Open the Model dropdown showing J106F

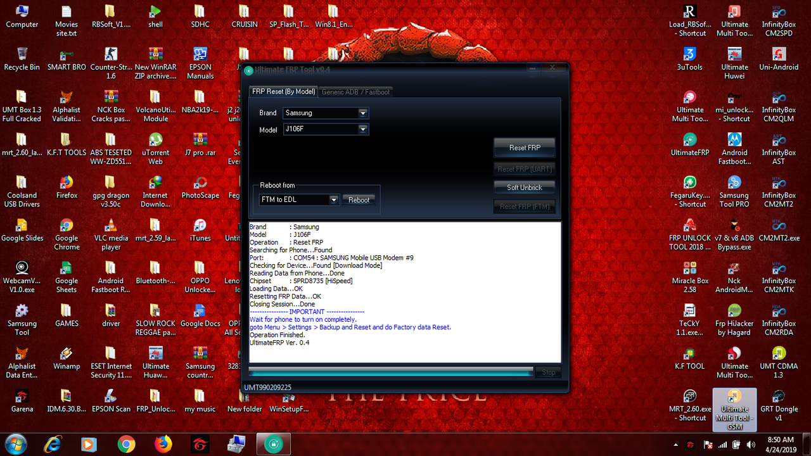(326, 129)
